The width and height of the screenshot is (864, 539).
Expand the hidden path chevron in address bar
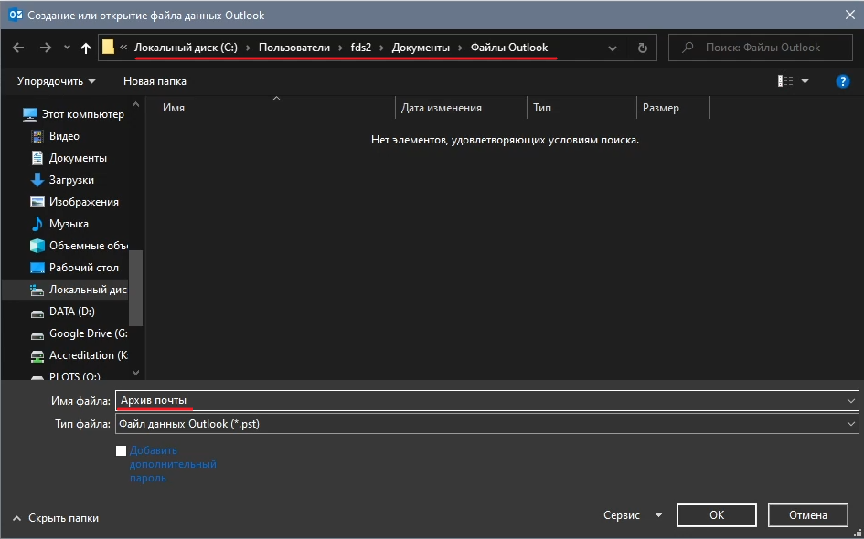(x=123, y=48)
